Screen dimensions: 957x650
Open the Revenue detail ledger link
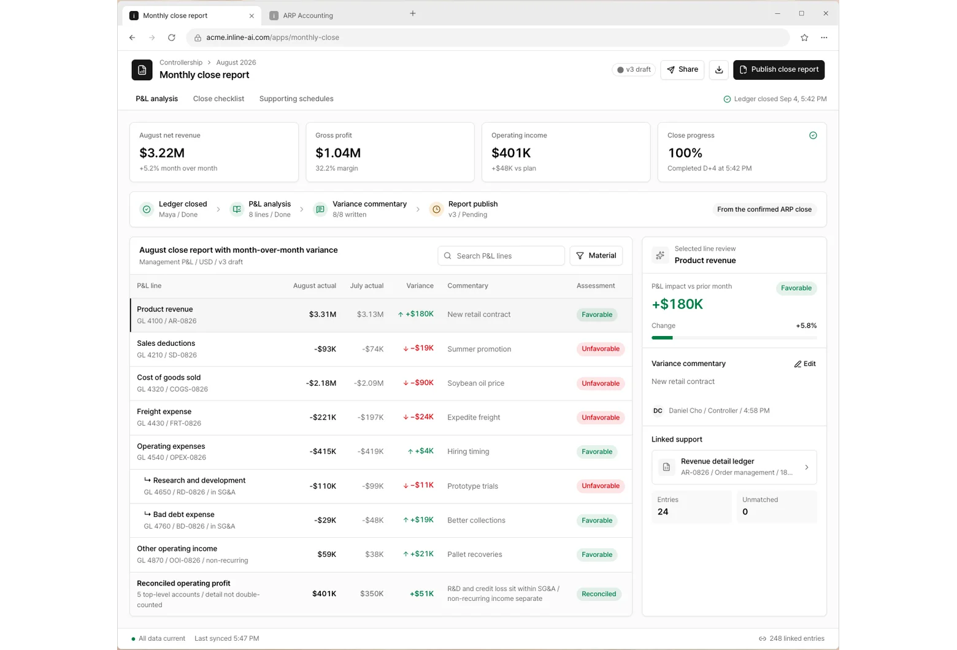tap(734, 467)
